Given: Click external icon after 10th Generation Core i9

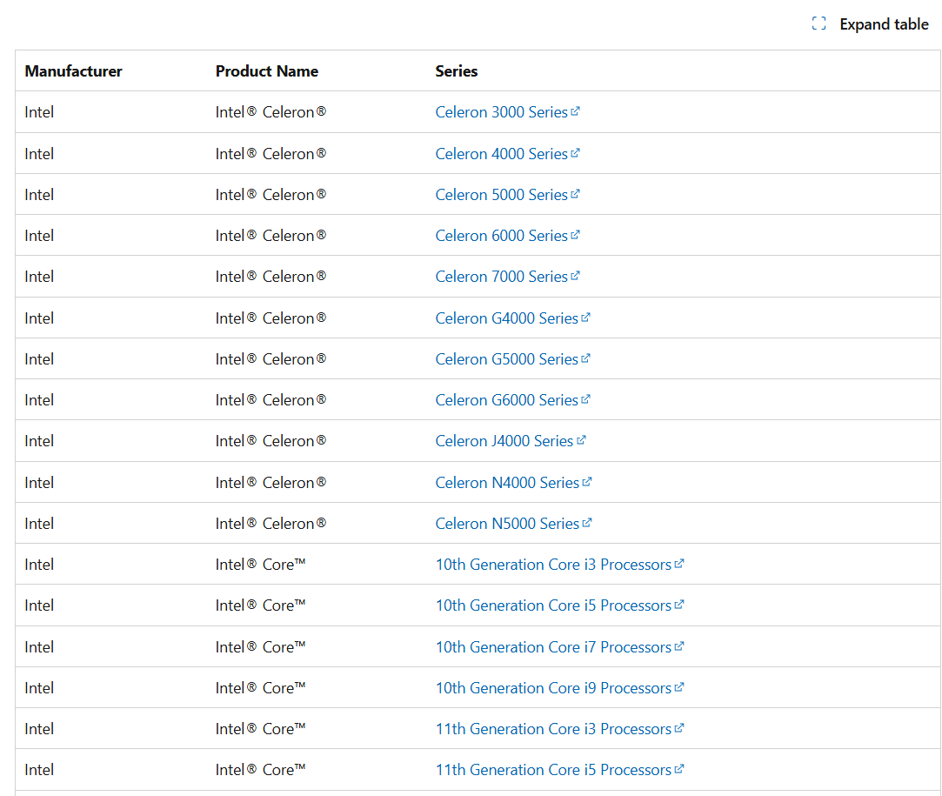Looking at the screenshot, I should [x=679, y=687].
